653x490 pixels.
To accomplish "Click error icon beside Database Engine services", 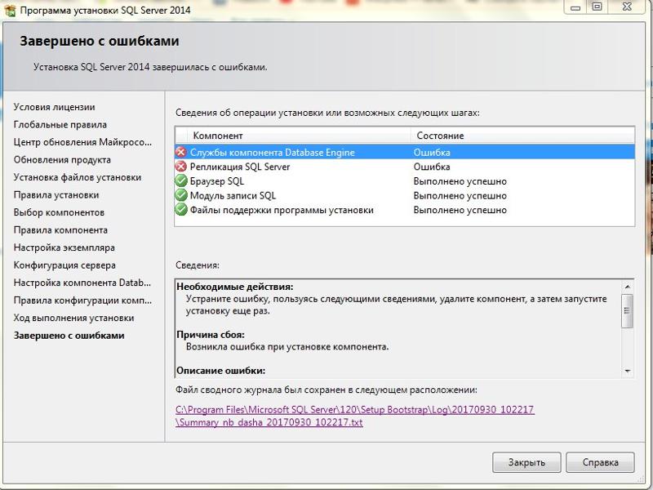I will tap(180, 152).
